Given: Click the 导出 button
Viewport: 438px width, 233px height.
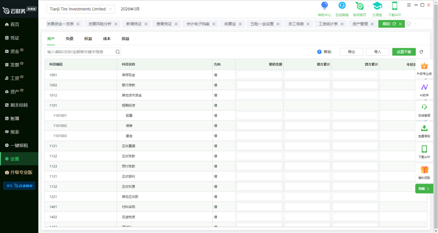Looking at the screenshot, I should tap(351, 52).
